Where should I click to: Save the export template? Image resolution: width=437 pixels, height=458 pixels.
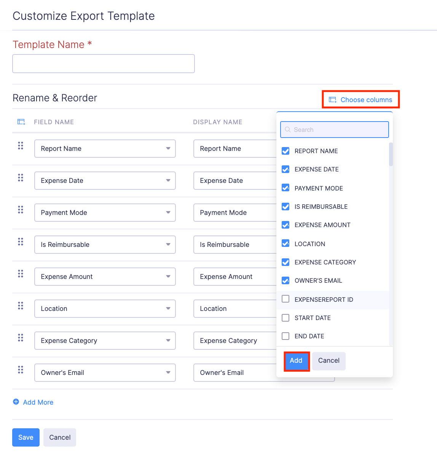point(26,437)
